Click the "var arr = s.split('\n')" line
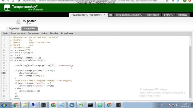The height and width of the screenshot is (108, 193). [23, 53]
